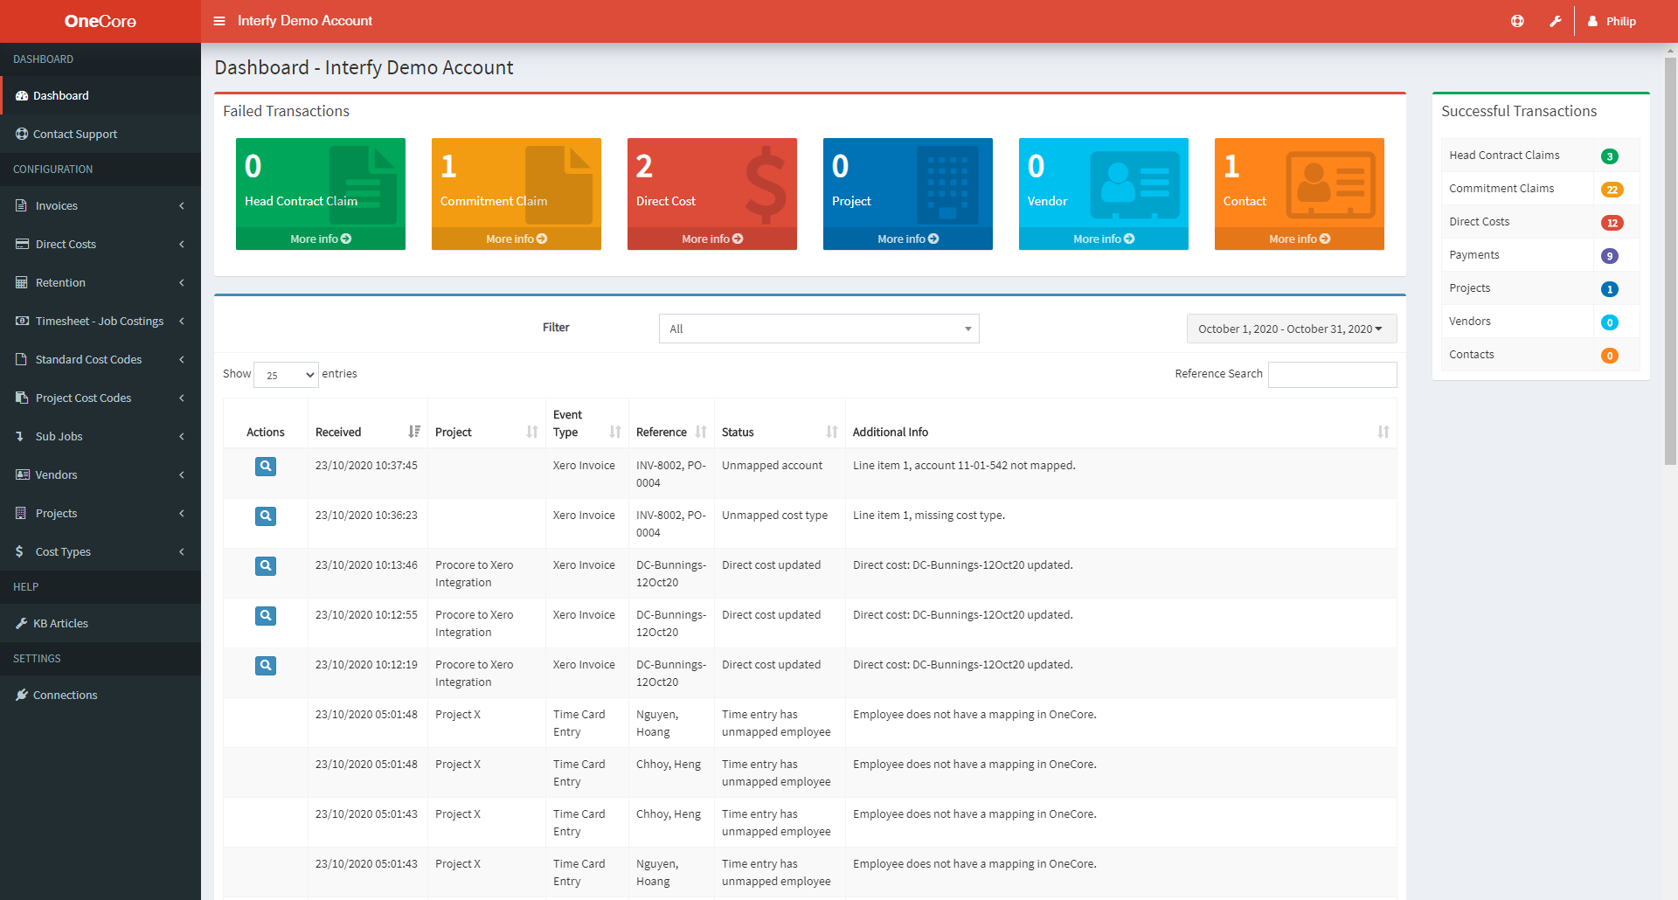
Task: Click the Invoices sidebar document icon
Action: tap(22, 205)
